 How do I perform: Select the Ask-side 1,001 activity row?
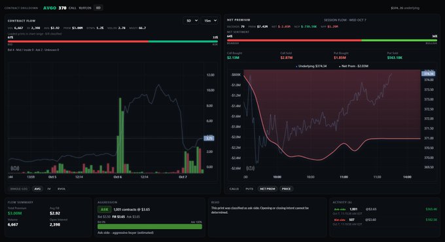point(385,211)
